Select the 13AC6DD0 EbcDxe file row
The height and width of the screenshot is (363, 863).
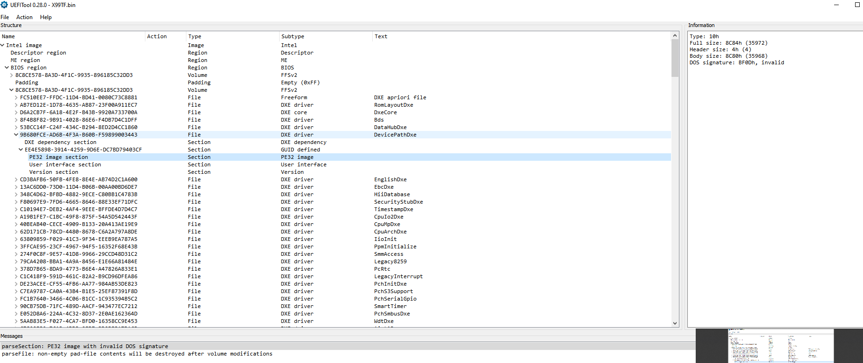pos(336,187)
